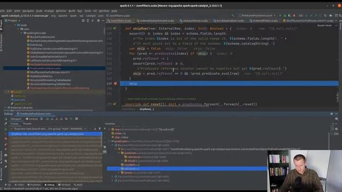Click the frames filter funnel icon

[x=99, y=129]
